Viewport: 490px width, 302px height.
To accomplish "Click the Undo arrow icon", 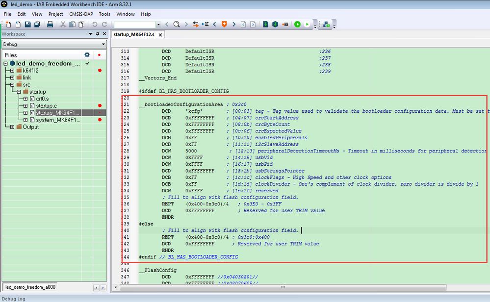I will (96, 24).
